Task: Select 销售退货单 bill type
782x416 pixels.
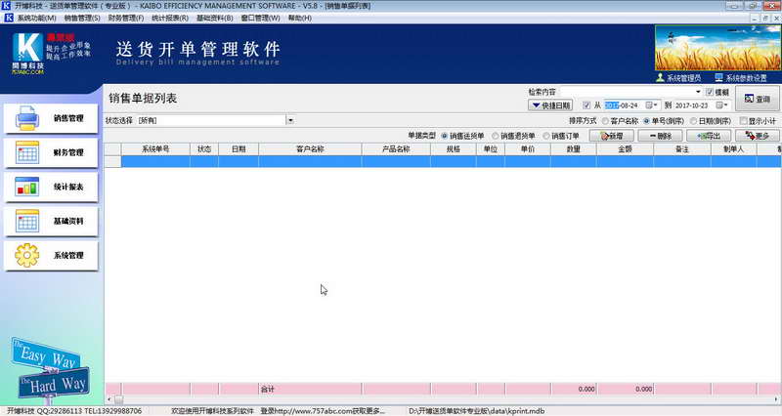Action: coord(496,136)
